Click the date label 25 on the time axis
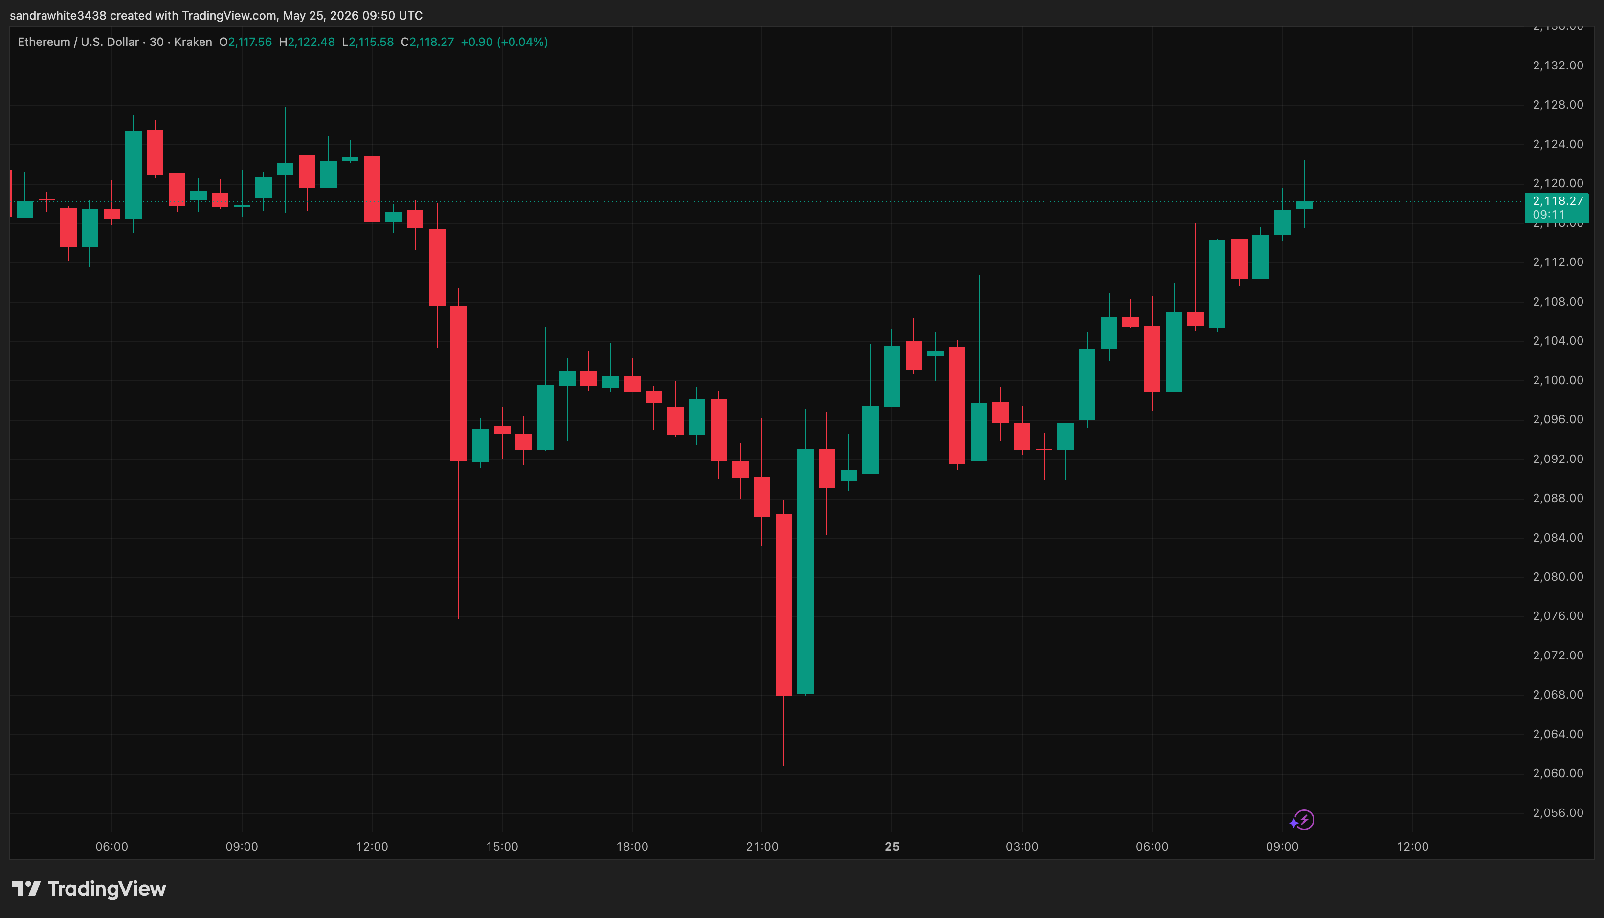This screenshot has height=918, width=1604. 892,847
